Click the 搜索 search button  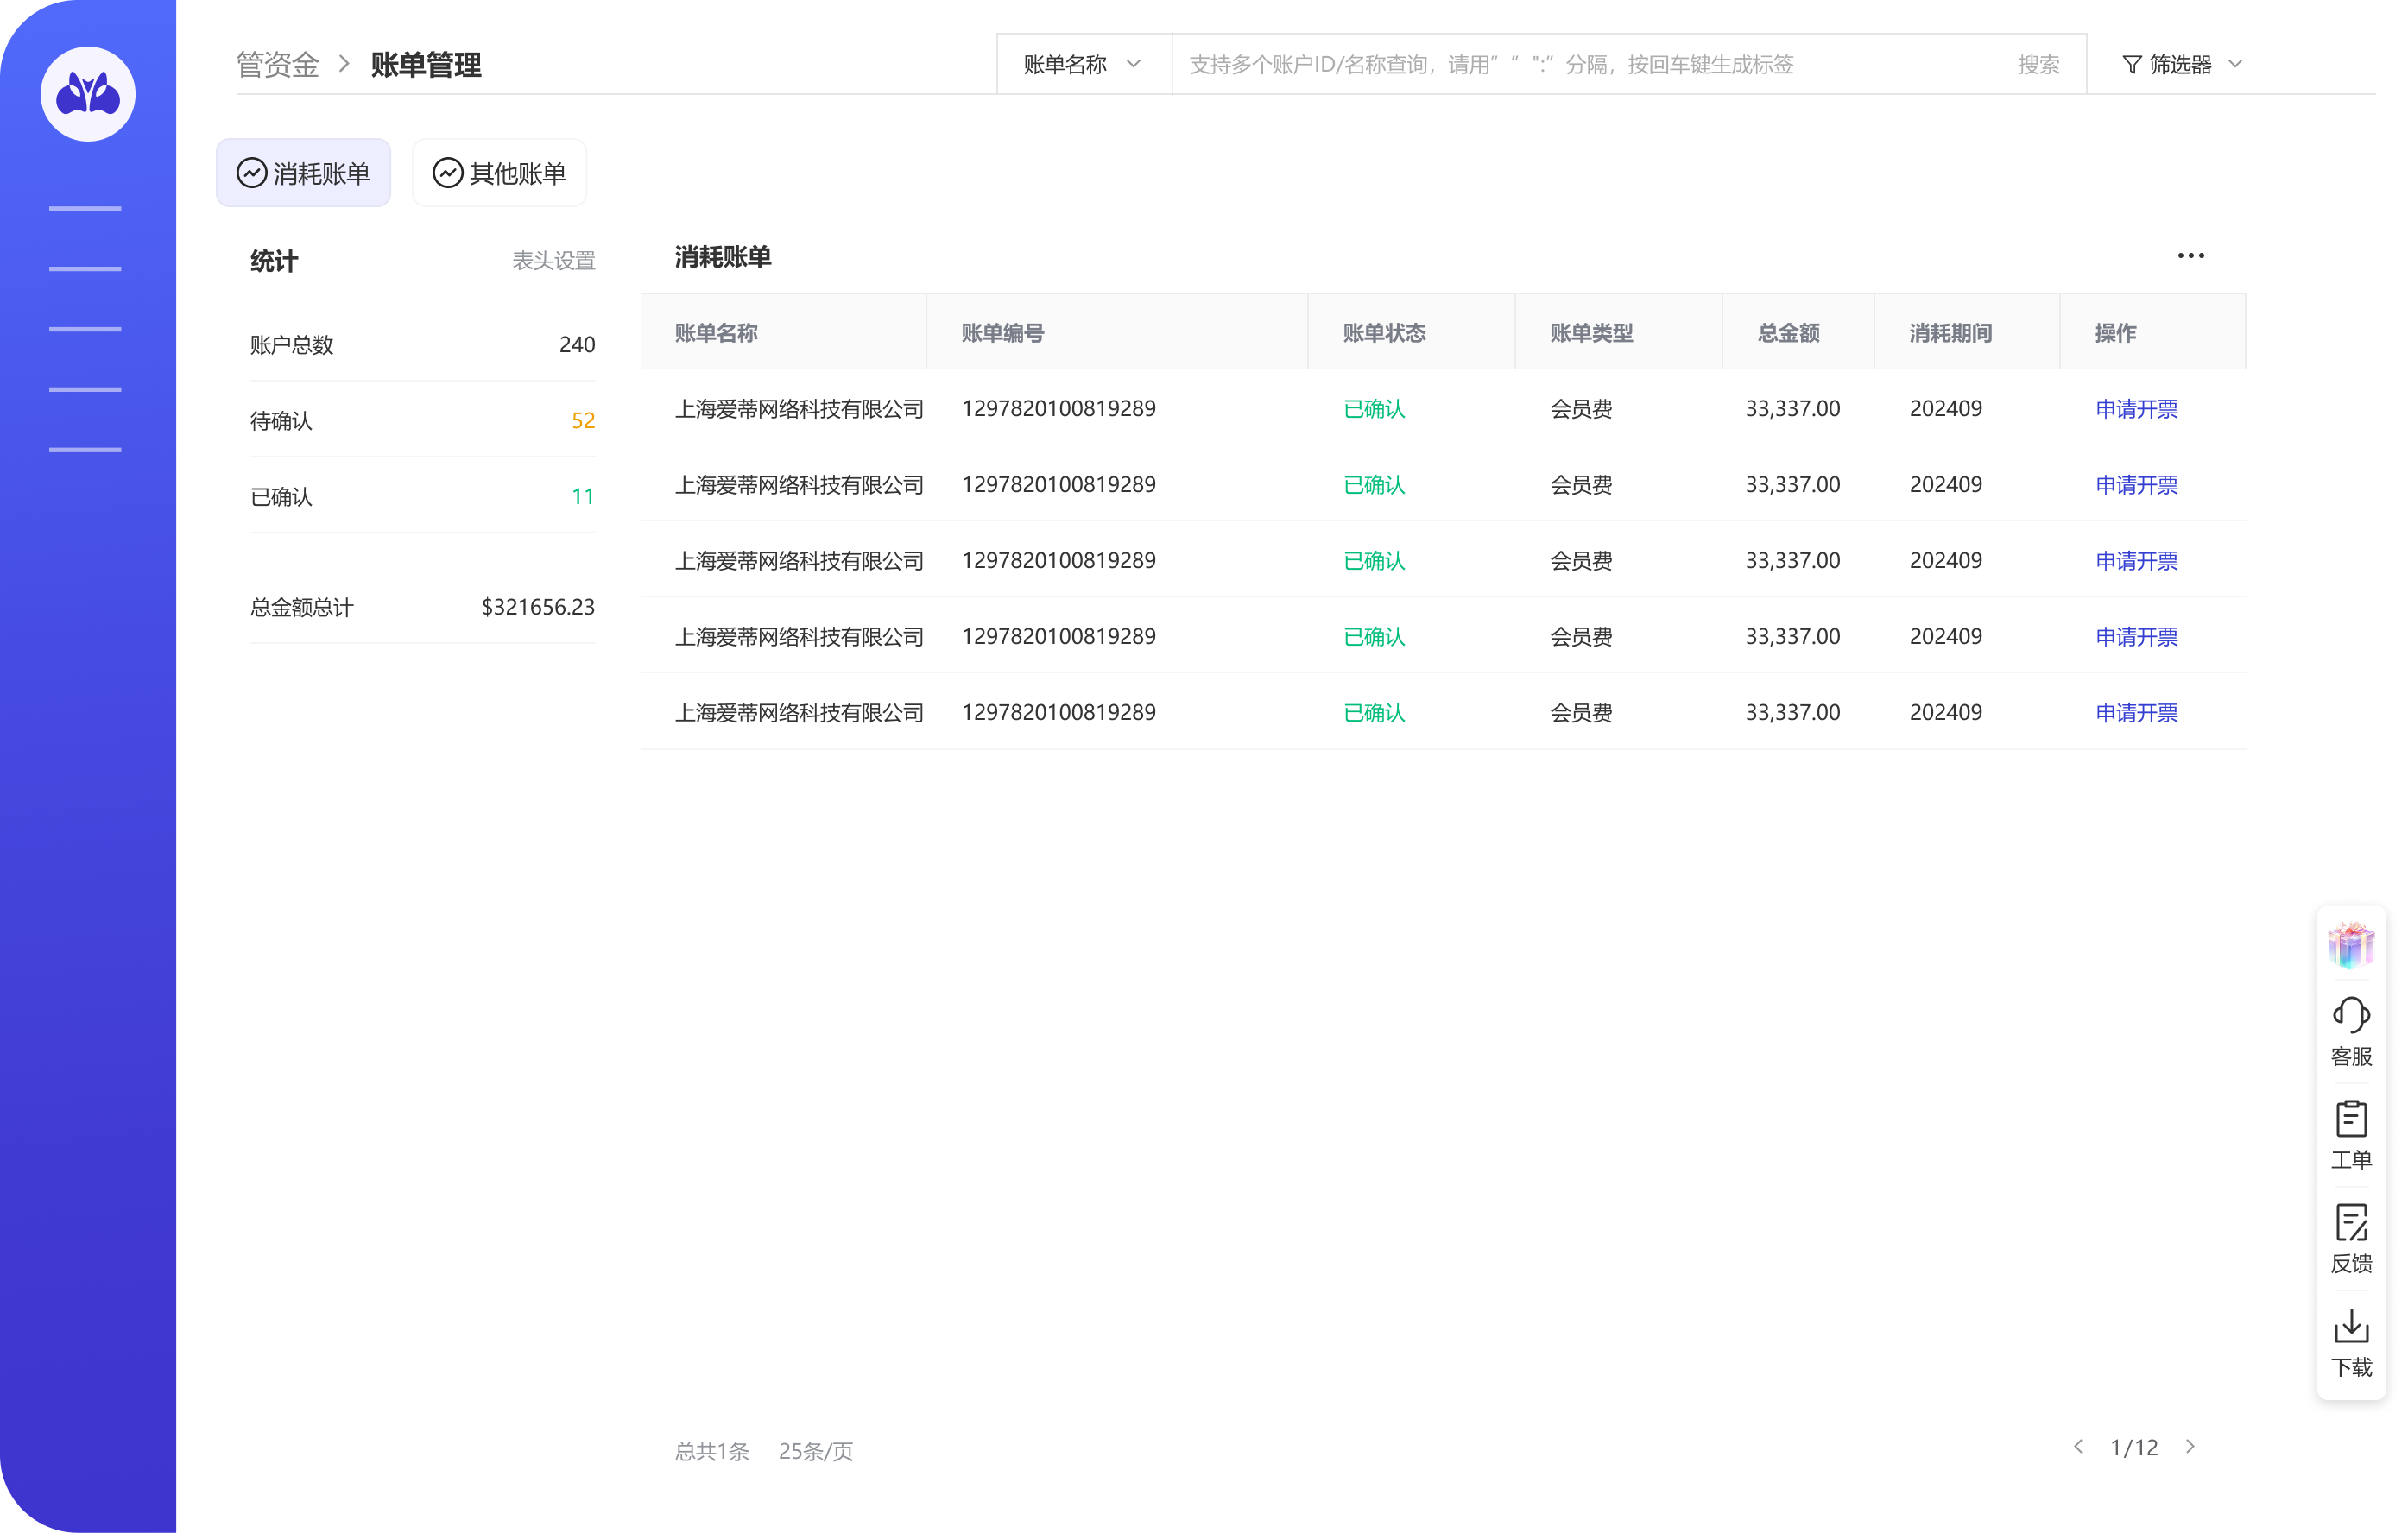[2038, 65]
